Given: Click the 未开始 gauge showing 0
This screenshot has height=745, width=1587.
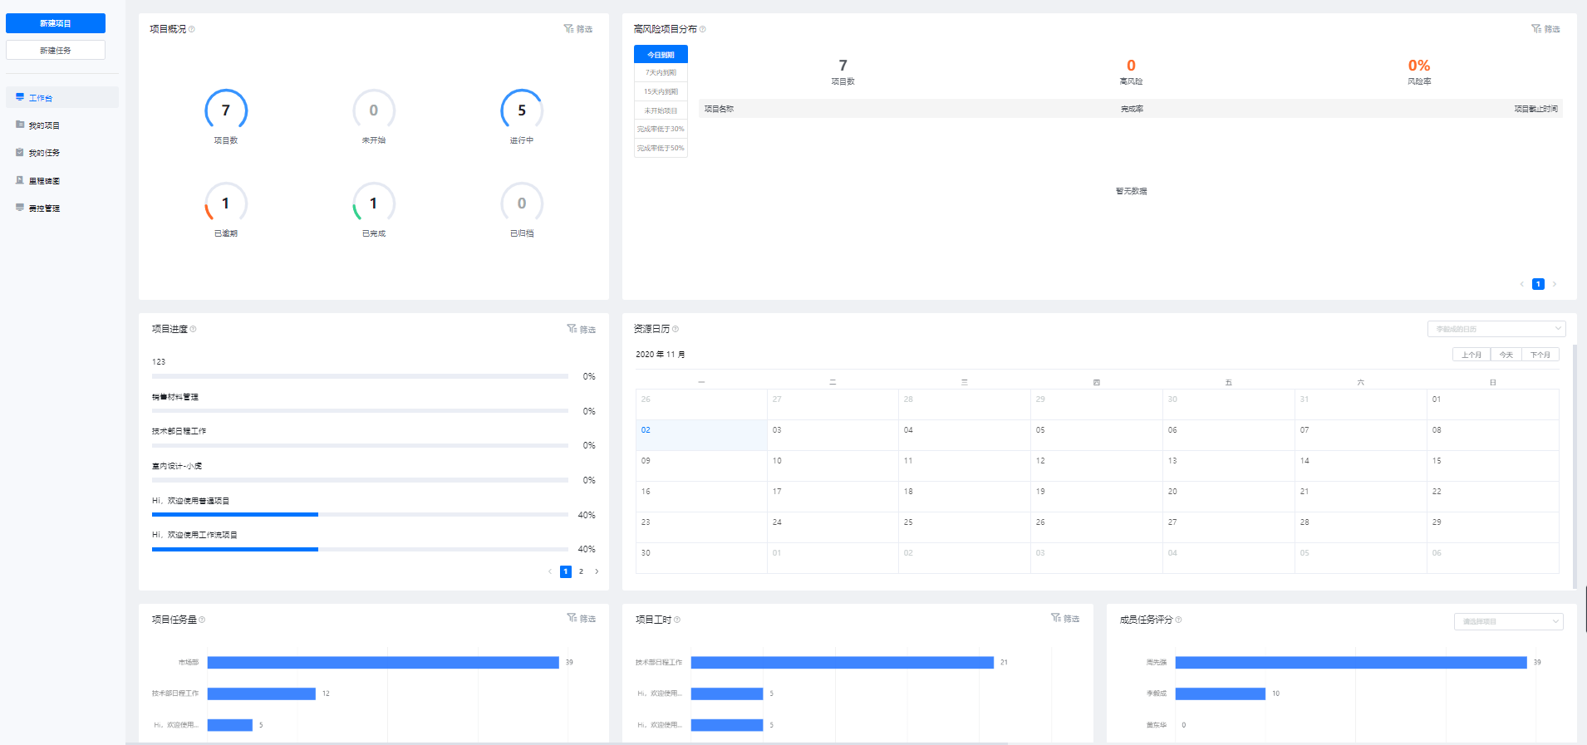Looking at the screenshot, I should (374, 110).
